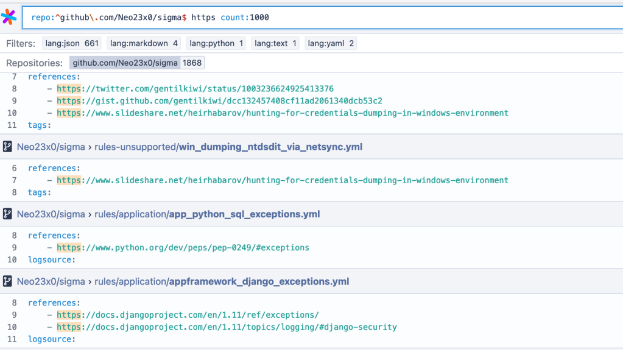Select github.com/Neo23x0/sigma repository filter
Viewport: 623px width, 350px height.
(x=136, y=63)
